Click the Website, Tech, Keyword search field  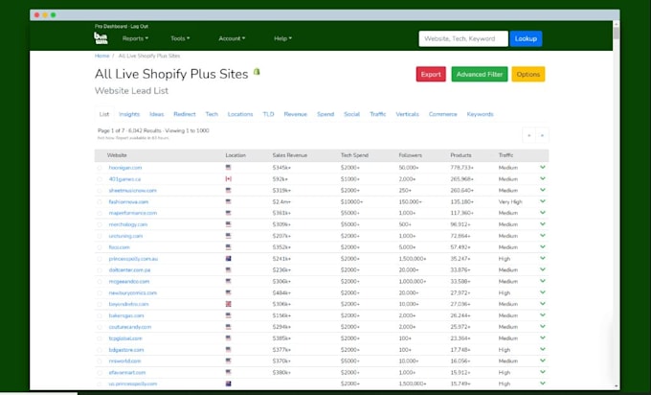tap(463, 38)
